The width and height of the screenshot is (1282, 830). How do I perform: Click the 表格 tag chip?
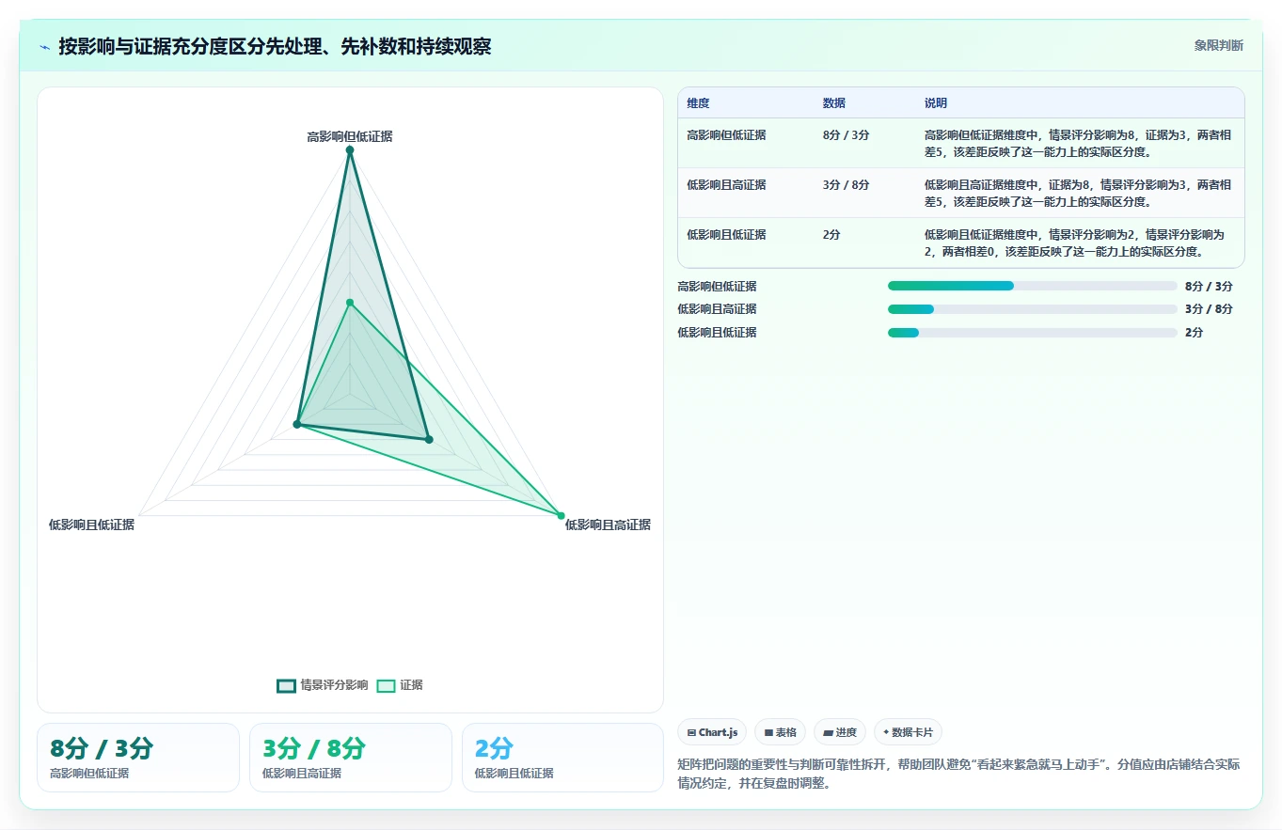[780, 732]
